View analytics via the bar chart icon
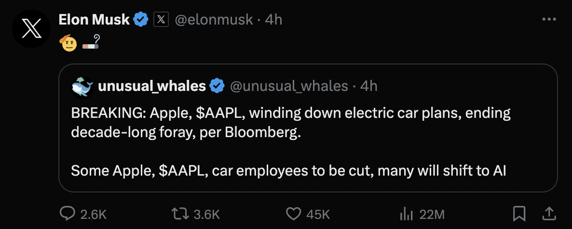 [x=406, y=214]
